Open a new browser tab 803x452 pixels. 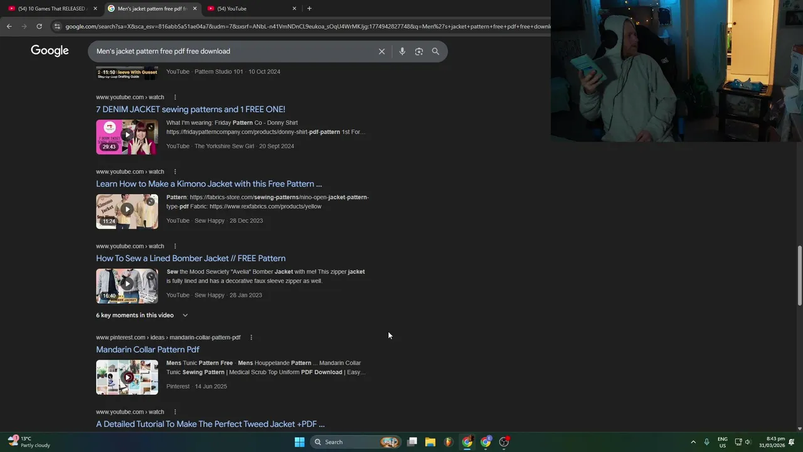pos(309,8)
